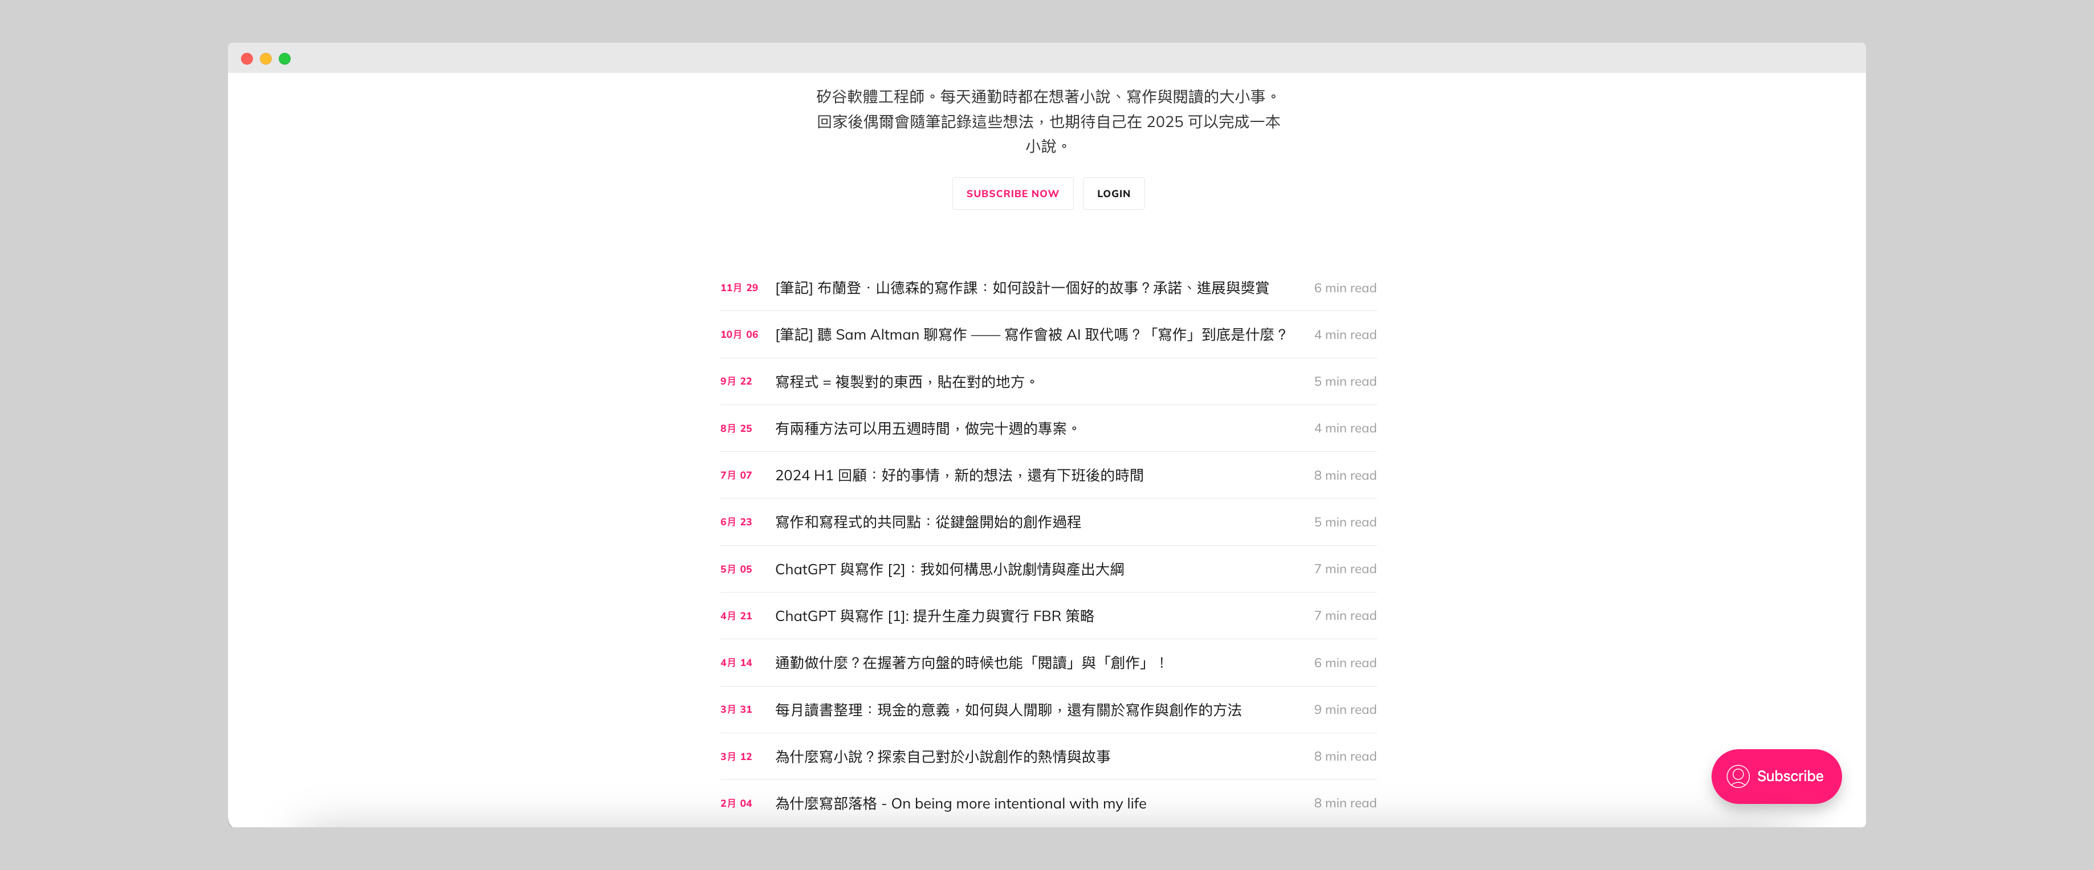Viewport: 2094px width, 870px height.
Task: Click the user avatar icon in Subscribe bubble
Action: 1737,776
